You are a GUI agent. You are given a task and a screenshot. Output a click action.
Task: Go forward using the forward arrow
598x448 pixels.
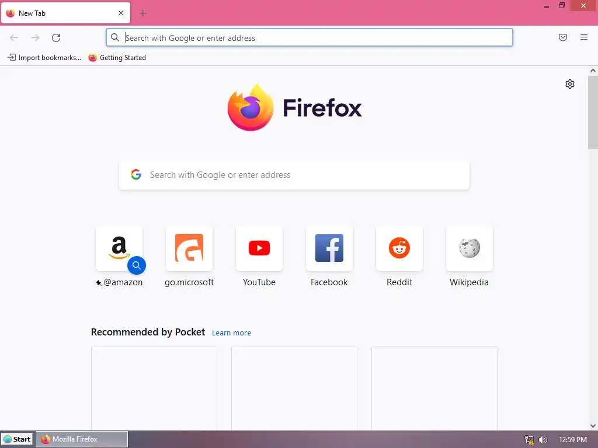click(x=35, y=38)
